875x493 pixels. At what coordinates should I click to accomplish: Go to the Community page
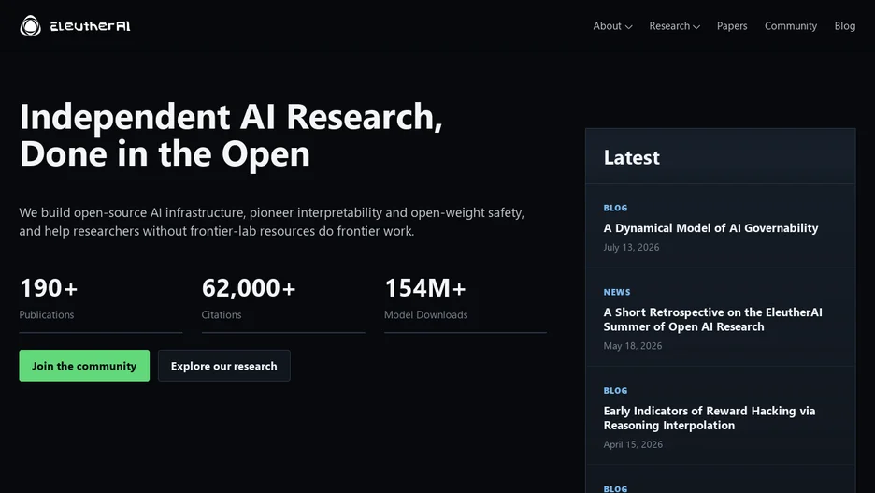point(790,26)
